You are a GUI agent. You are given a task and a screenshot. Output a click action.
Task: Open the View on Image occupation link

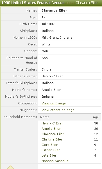point(54,103)
